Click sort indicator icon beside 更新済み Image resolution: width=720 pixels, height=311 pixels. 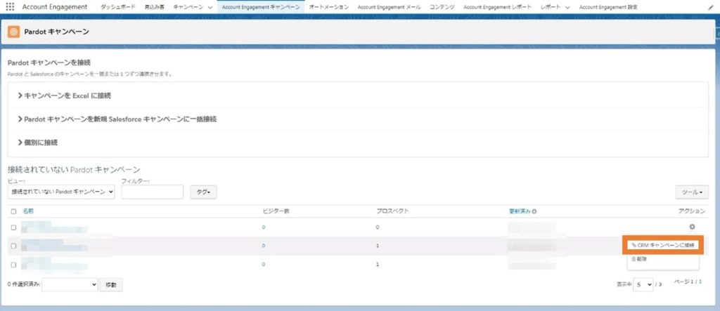pyautogui.click(x=534, y=211)
